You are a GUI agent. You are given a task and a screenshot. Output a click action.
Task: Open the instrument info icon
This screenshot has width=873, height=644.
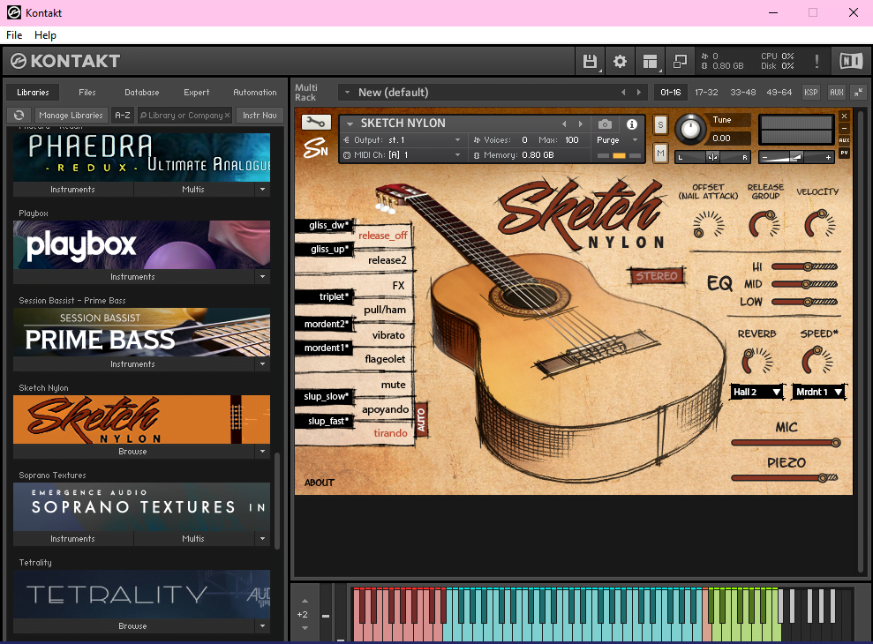[x=632, y=124]
